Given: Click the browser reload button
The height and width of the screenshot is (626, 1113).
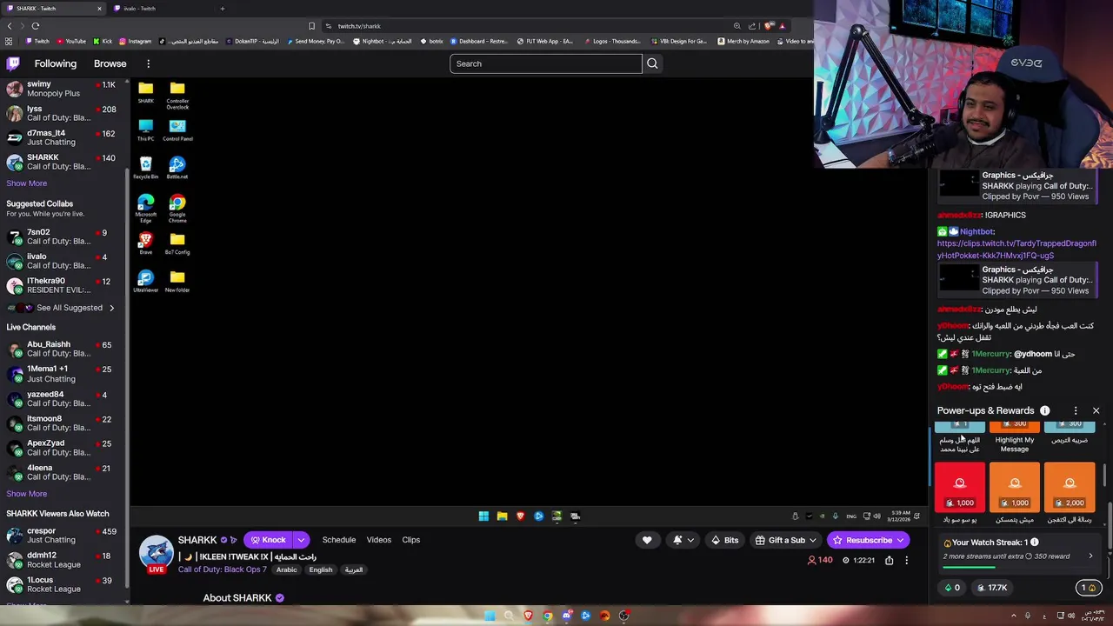Looking at the screenshot, I should coord(36,26).
